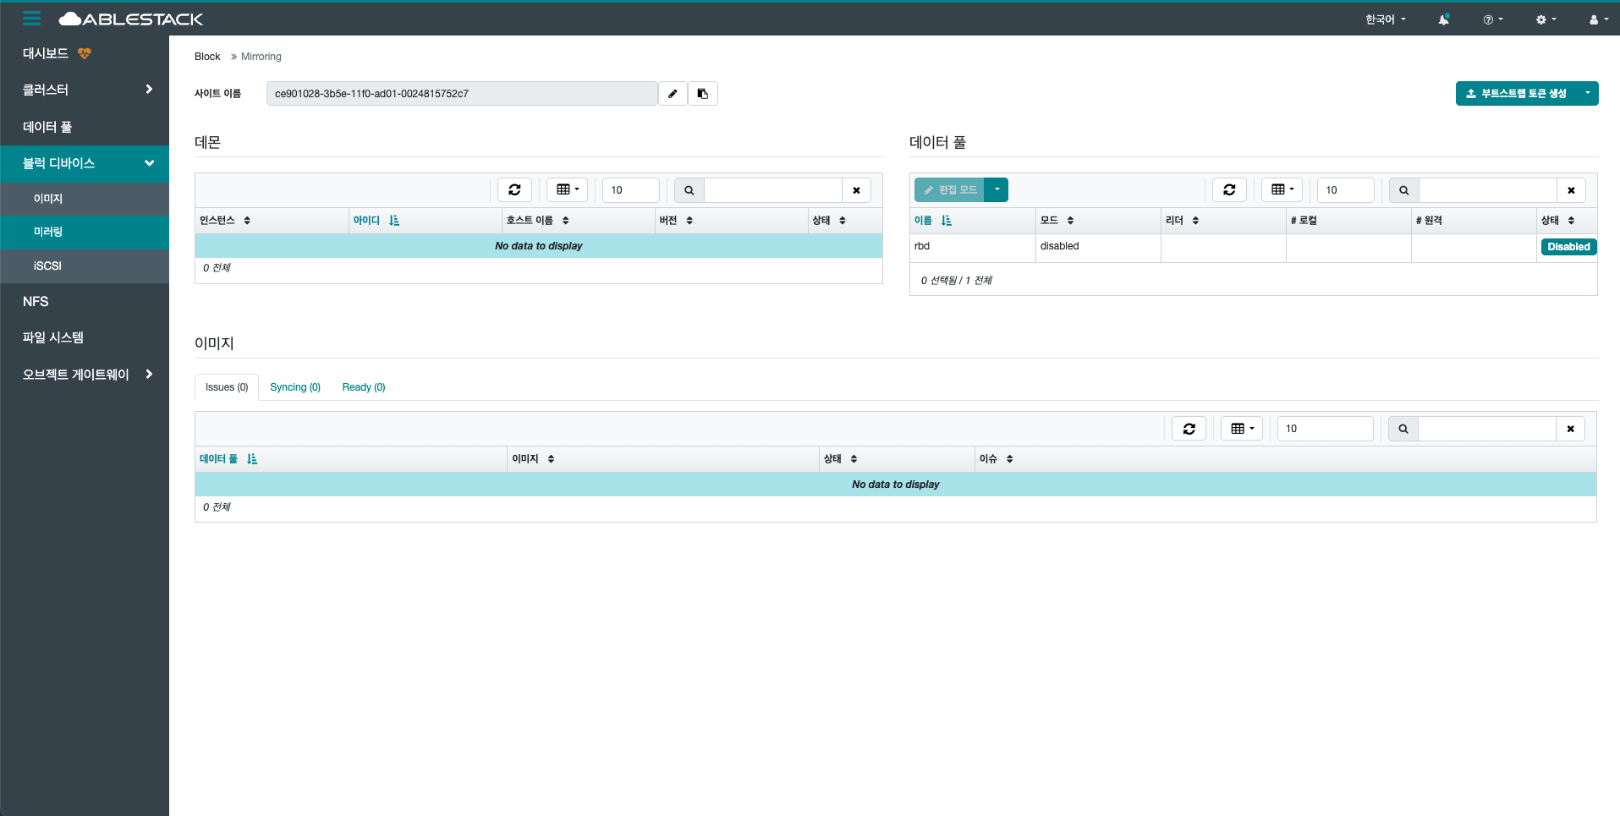The height and width of the screenshot is (816, 1620).
Task: Open 한국어 language dropdown
Action: [1385, 19]
